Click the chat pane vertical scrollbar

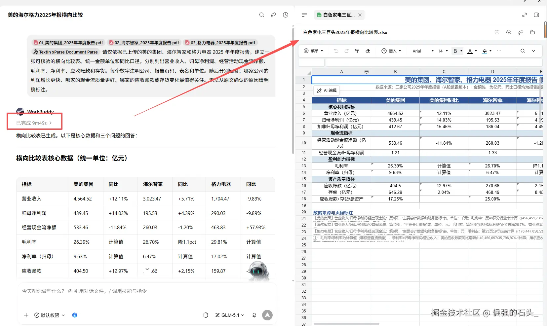click(293, 91)
